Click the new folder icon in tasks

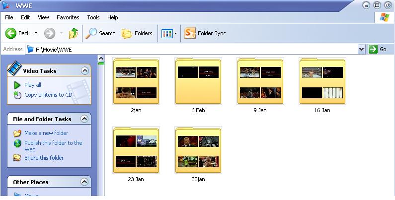[17, 133]
